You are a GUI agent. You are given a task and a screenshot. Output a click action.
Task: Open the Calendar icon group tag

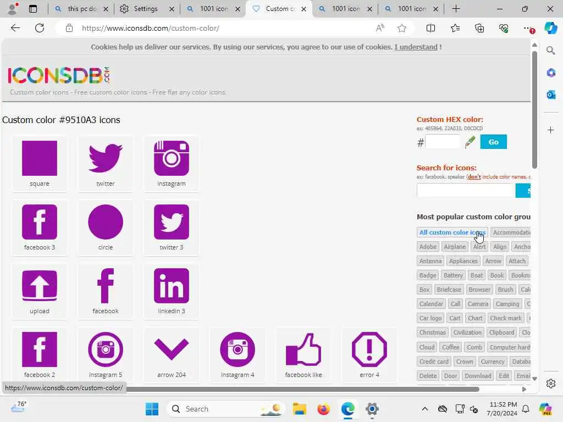431,304
